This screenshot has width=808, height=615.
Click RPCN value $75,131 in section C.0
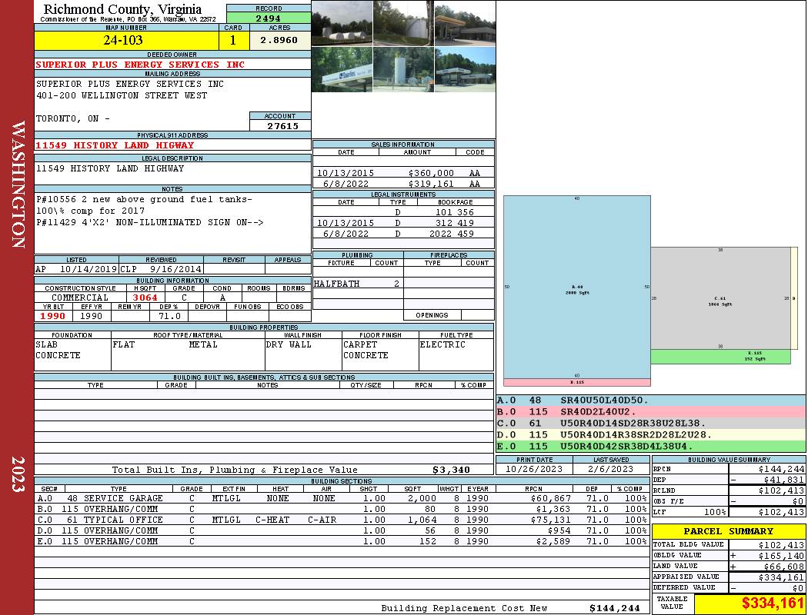(550, 520)
